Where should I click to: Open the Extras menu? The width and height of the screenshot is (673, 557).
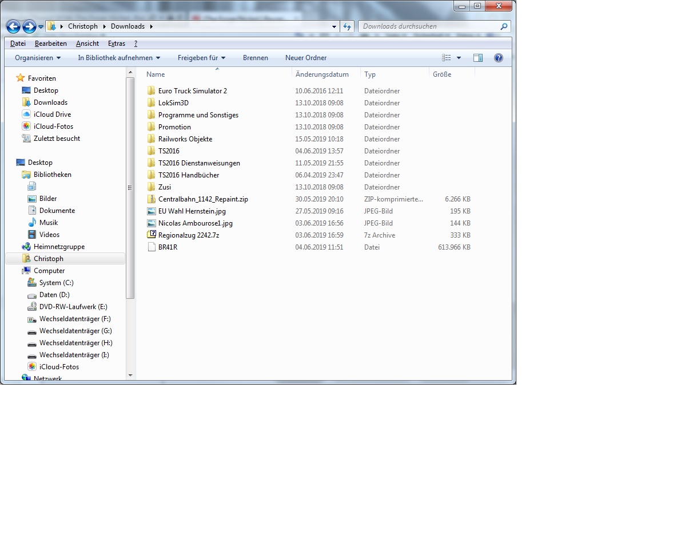(x=117, y=44)
